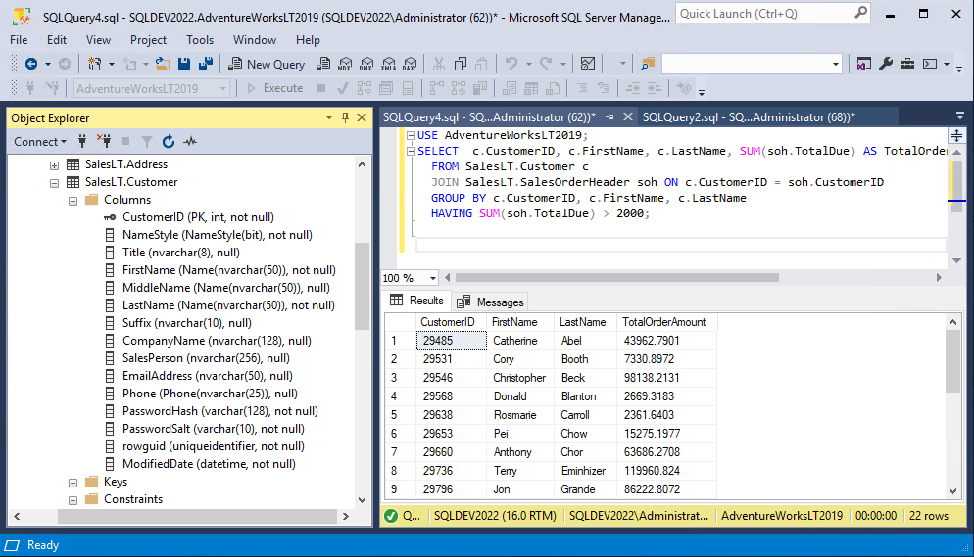Collapse the SalesLT.Customer table node

55,183
